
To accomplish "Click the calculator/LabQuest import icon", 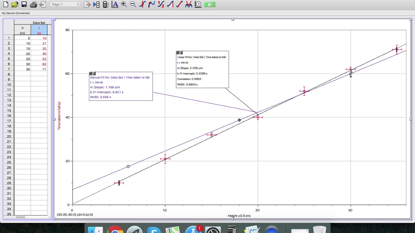I will (105, 5).
